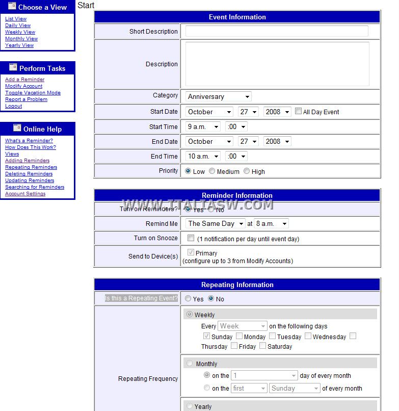Viewport: 399px width, 411px height.
Task: Open the End Time hour dropdown
Action: coord(203,157)
